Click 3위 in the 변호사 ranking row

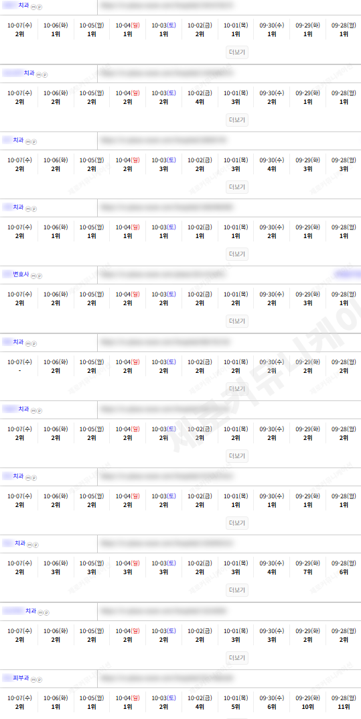tap(307, 303)
